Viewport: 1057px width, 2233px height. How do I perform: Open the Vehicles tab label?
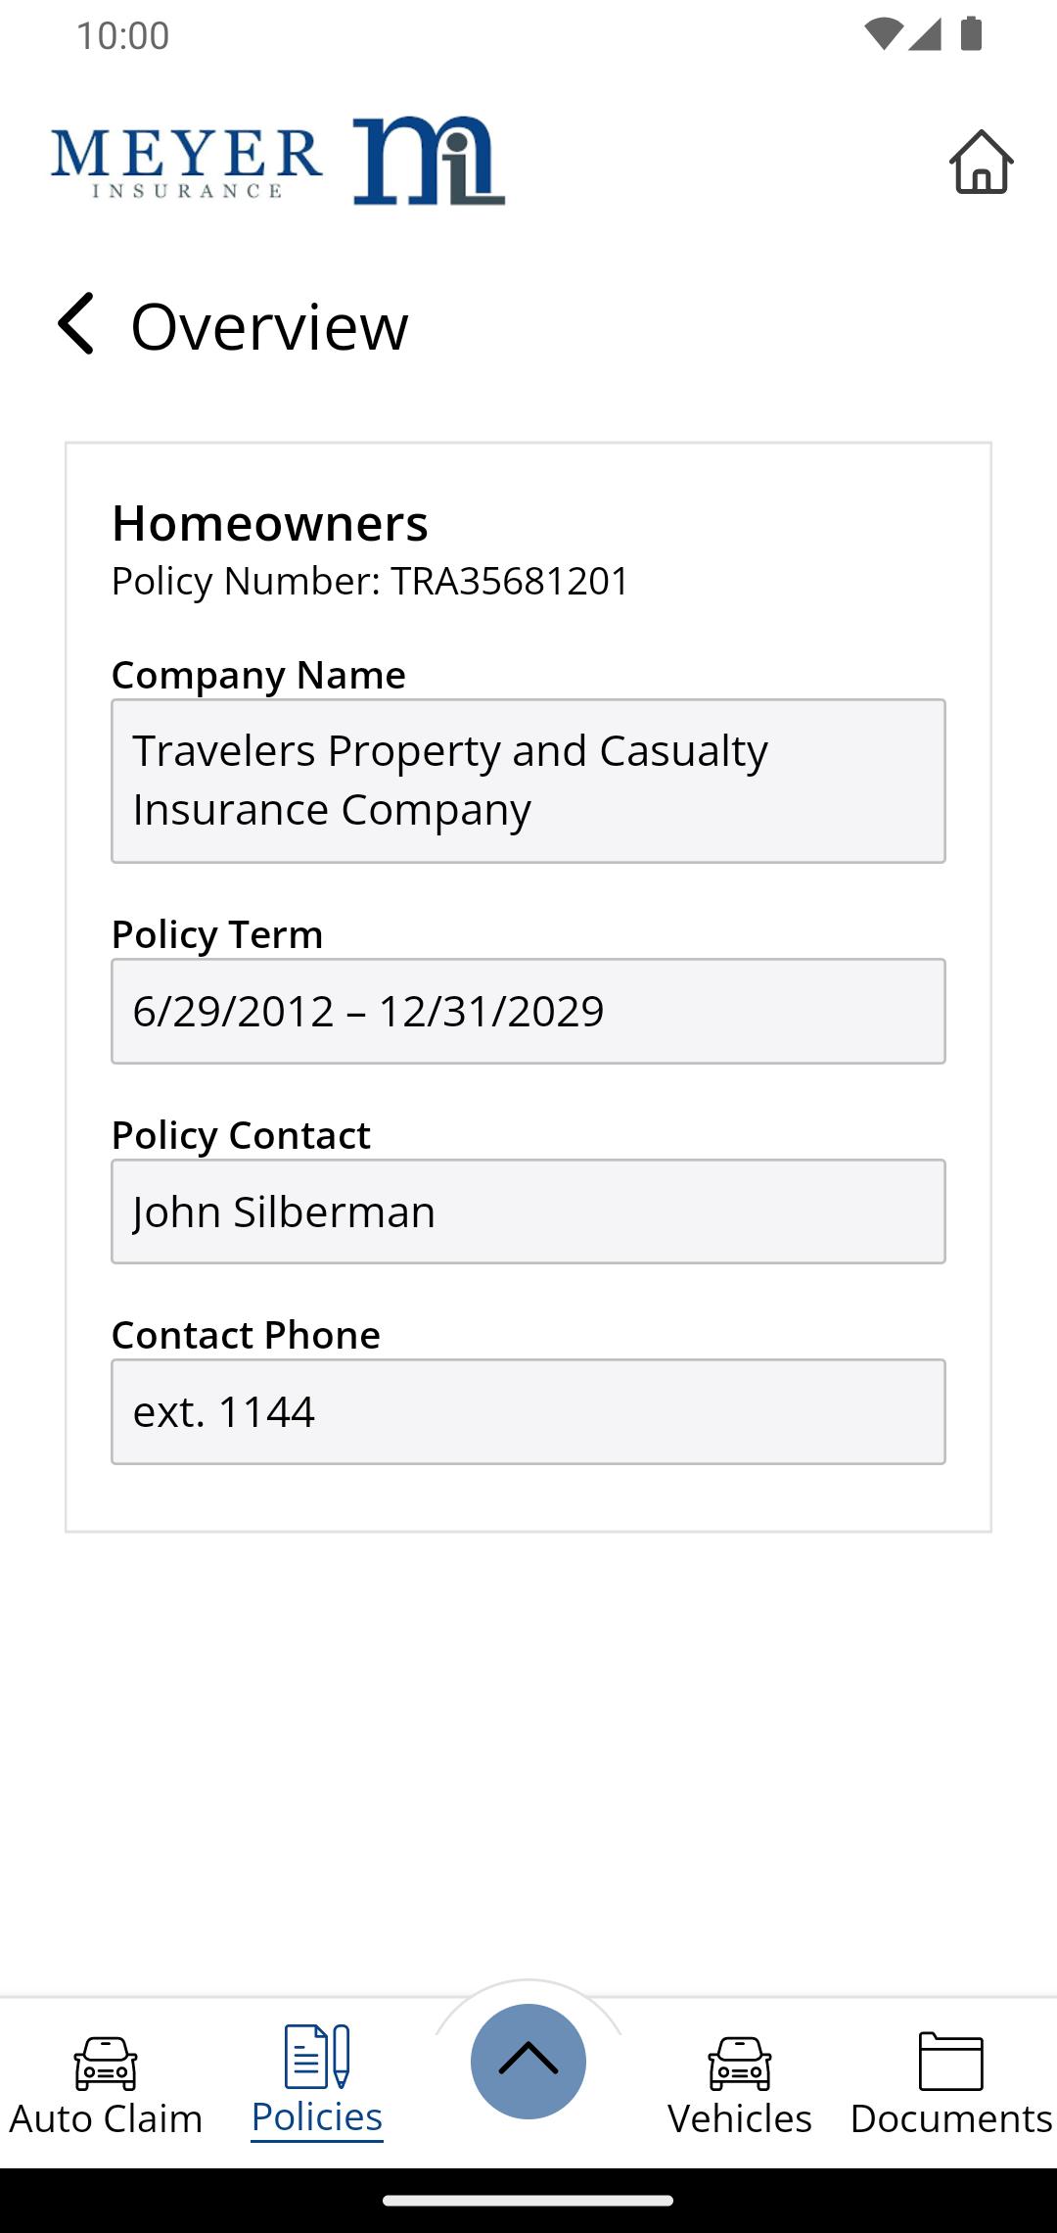tap(740, 2117)
